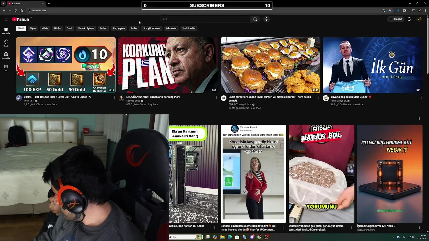Go to YouTube Premium logo home
The height and width of the screenshot is (241, 429).
[x=21, y=19]
